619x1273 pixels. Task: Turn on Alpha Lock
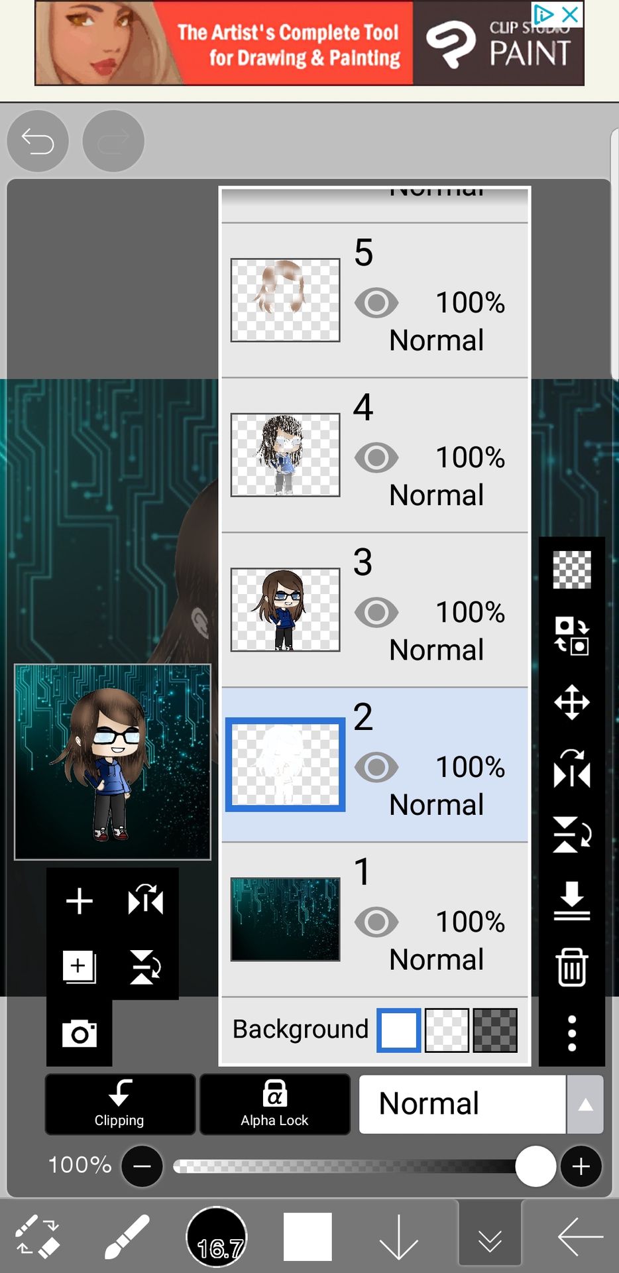275,1104
